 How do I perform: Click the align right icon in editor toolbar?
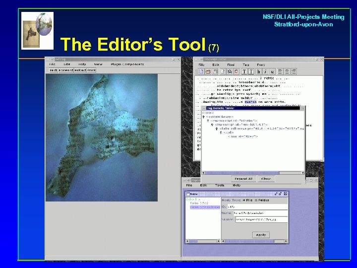coord(294,71)
